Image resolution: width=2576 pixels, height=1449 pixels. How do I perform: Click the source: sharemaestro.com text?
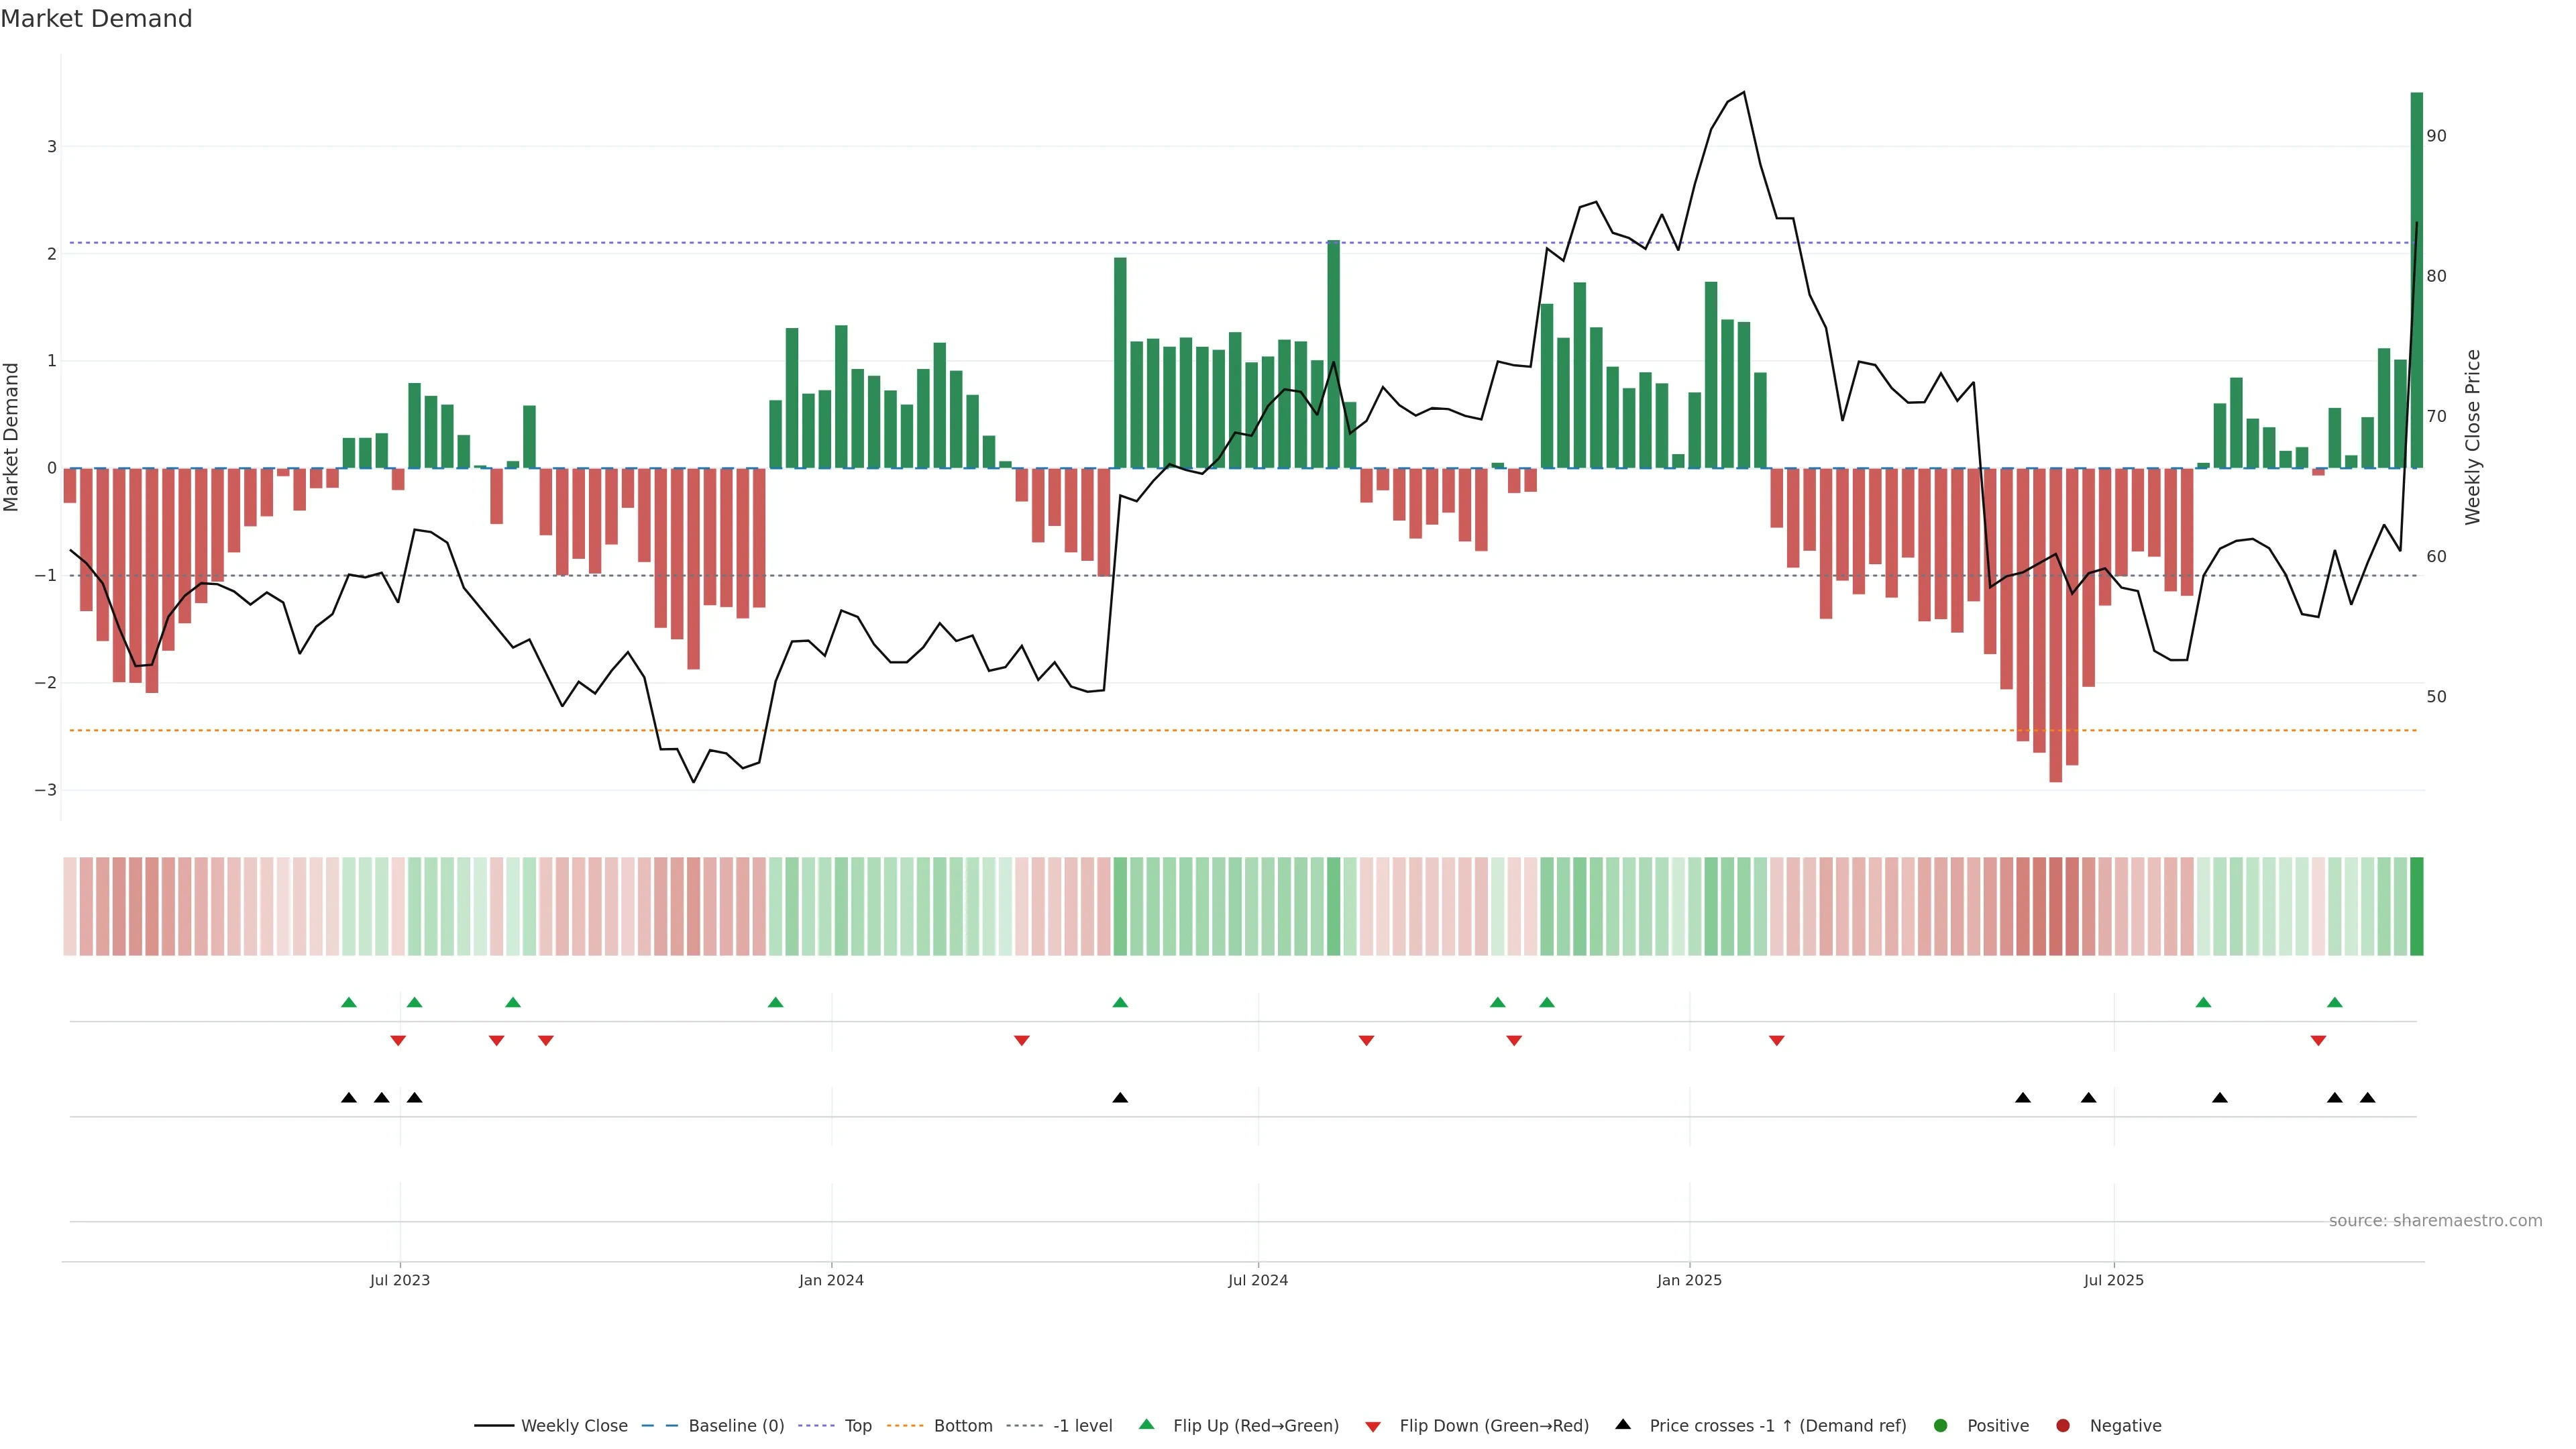[2435, 1221]
